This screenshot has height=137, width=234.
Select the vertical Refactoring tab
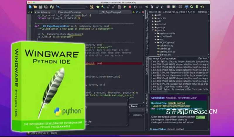[147, 25]
